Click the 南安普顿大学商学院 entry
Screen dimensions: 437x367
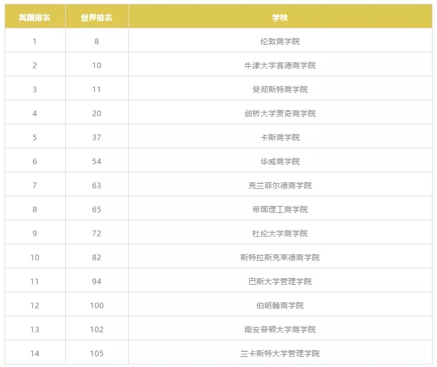[x=280, y=330]
